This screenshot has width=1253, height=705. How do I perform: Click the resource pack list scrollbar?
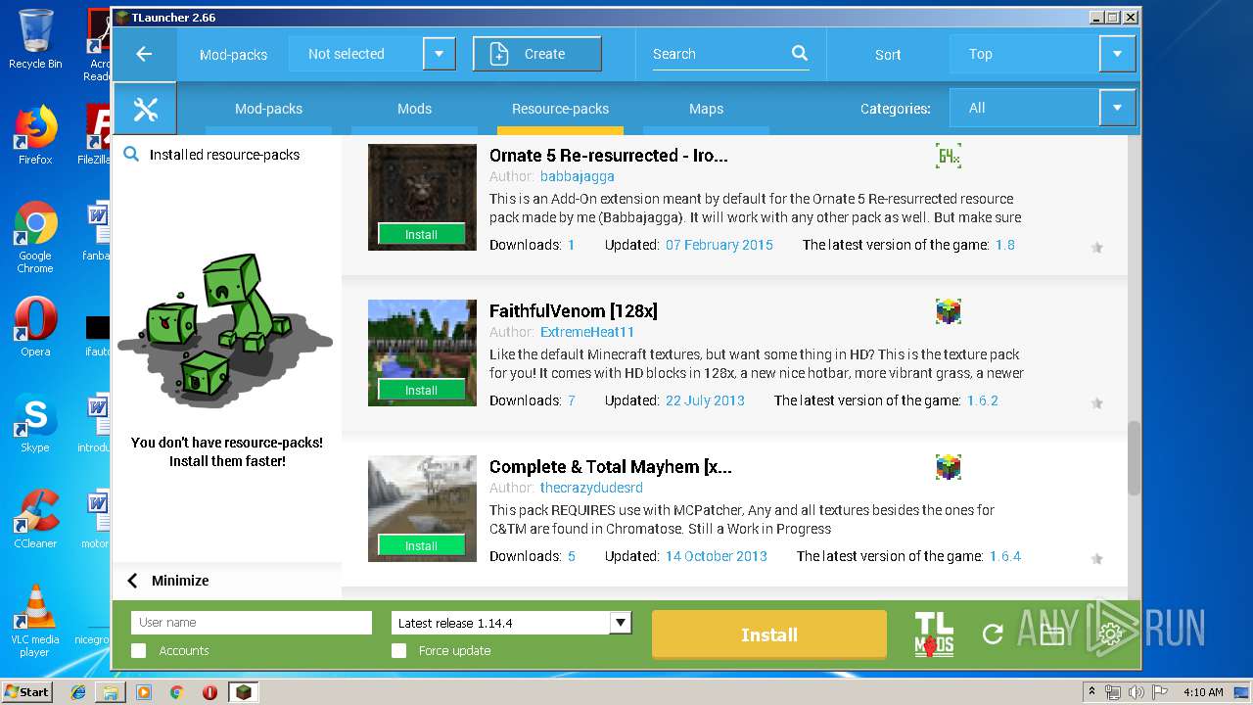click(1134, 458)
